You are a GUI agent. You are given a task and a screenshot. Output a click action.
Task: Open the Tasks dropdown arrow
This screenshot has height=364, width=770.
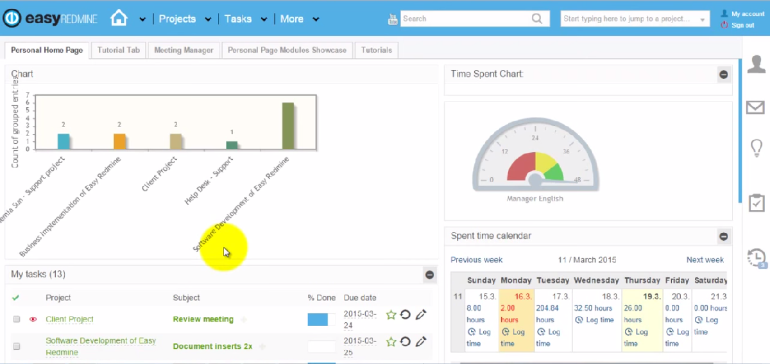tap(264, 19)
